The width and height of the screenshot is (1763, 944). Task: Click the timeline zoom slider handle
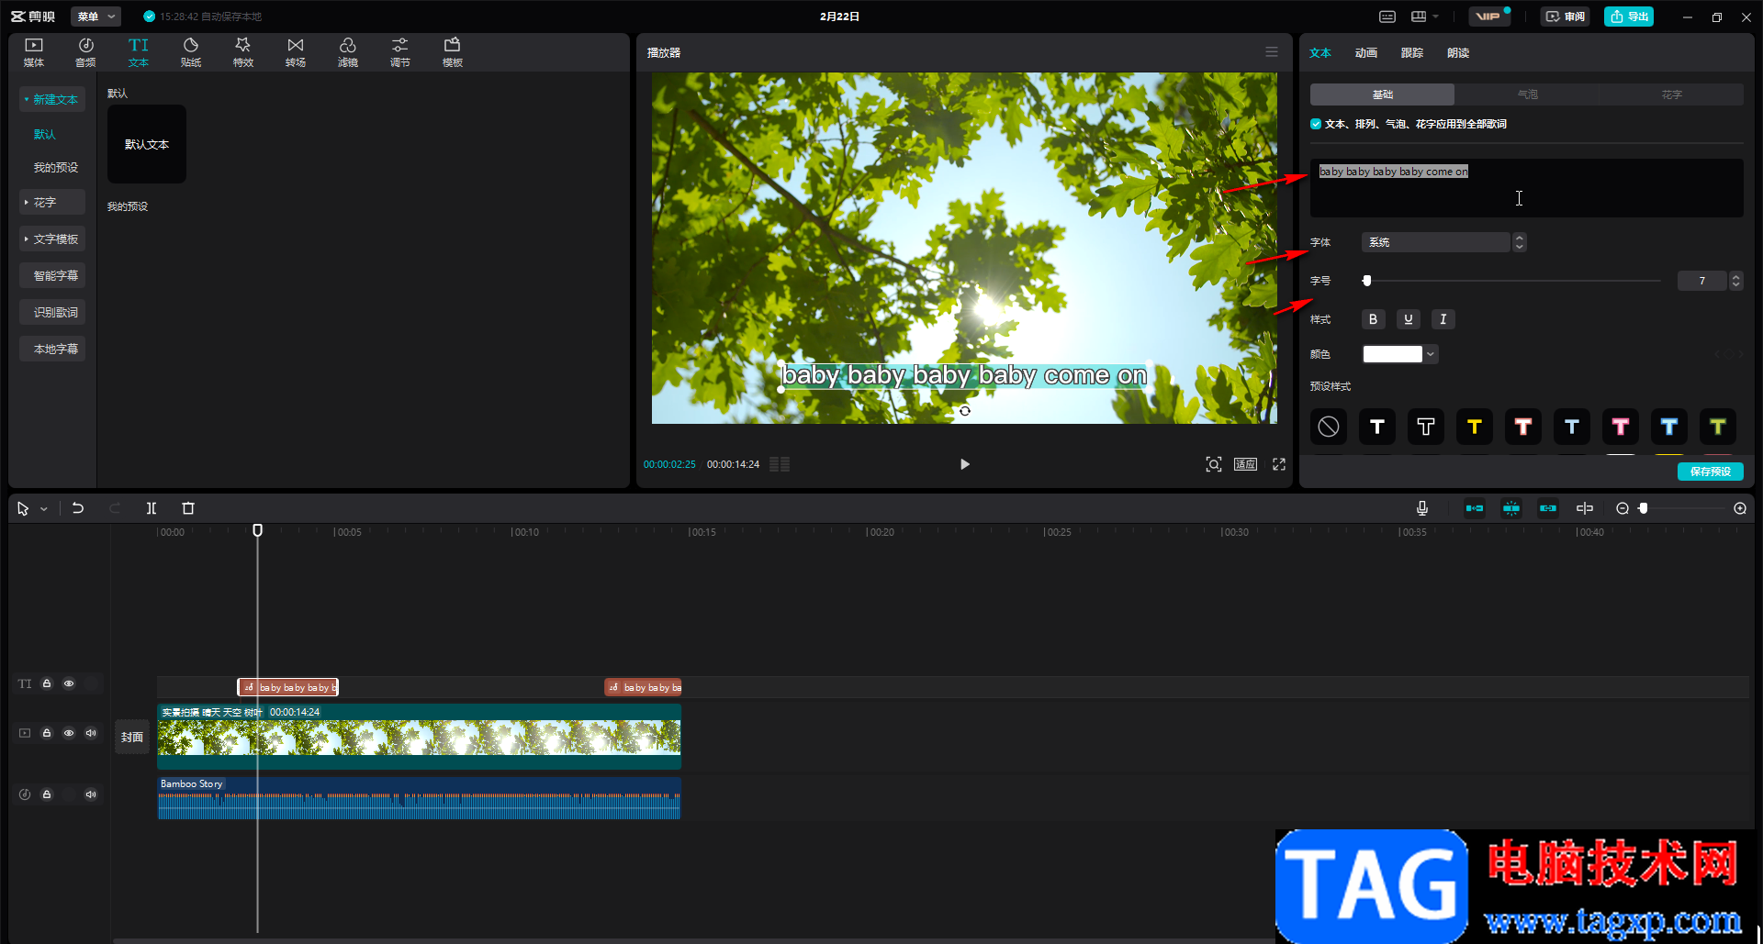1644,508
